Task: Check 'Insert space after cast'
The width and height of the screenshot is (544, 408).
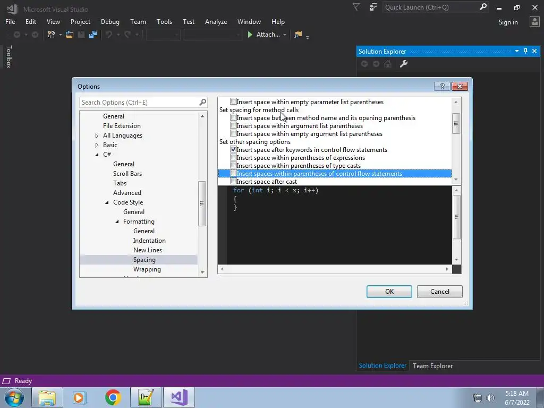Action: pos(234,182)
